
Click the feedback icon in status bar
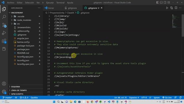175,98
